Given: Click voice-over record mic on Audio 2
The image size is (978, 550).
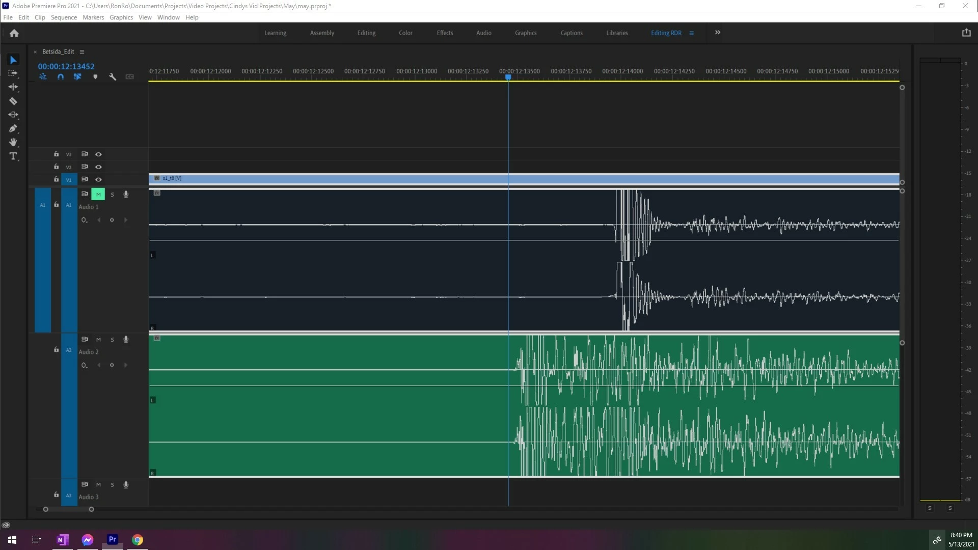Looking at the screenshot, I should click(126, 340).
